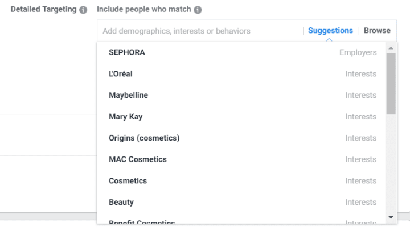The width and height of the screenshot is (410, 231).
Task: Click info icon next to Include people who match
Action: click(198, 10)
